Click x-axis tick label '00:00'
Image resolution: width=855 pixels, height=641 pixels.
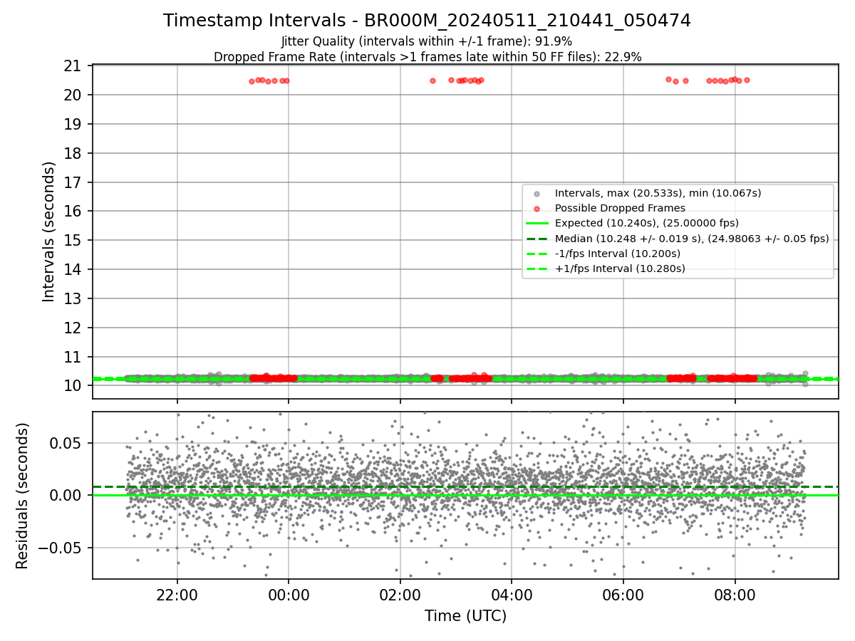289,595
